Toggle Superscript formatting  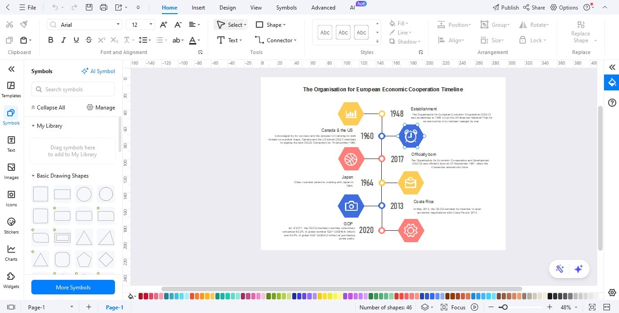click(x=102, y=40)
